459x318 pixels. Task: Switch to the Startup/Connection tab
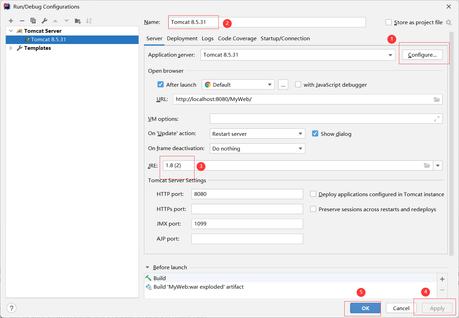point(285,39)
